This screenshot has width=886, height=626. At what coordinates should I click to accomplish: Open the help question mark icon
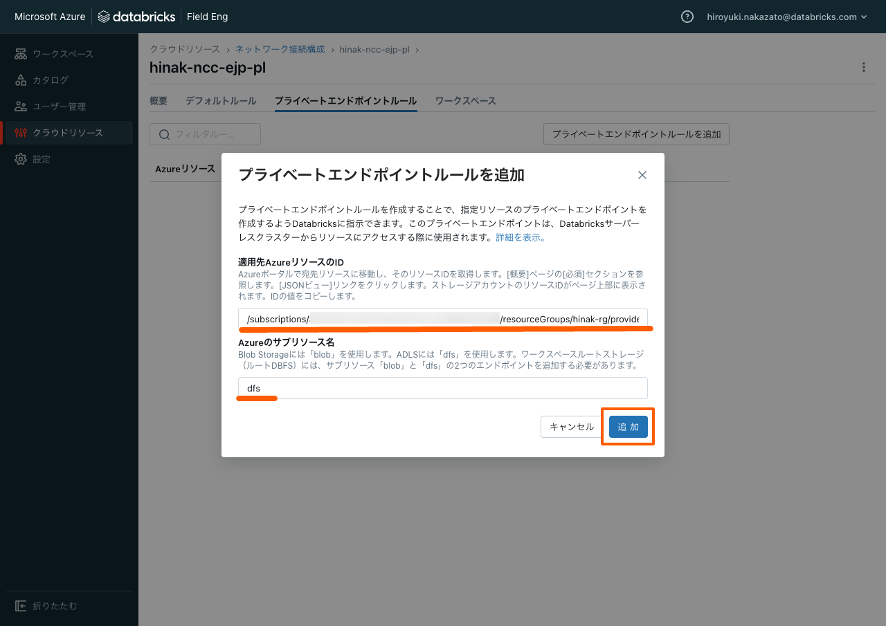687,17
